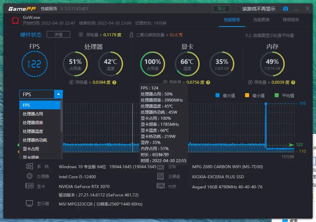Click help icon next to 0.0384 度

[x=114, y=82]
